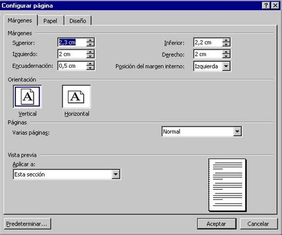This screenshot has height=235, width=282.
Task: Decrease the Izquierdo margin value
Action: [90, 56]
